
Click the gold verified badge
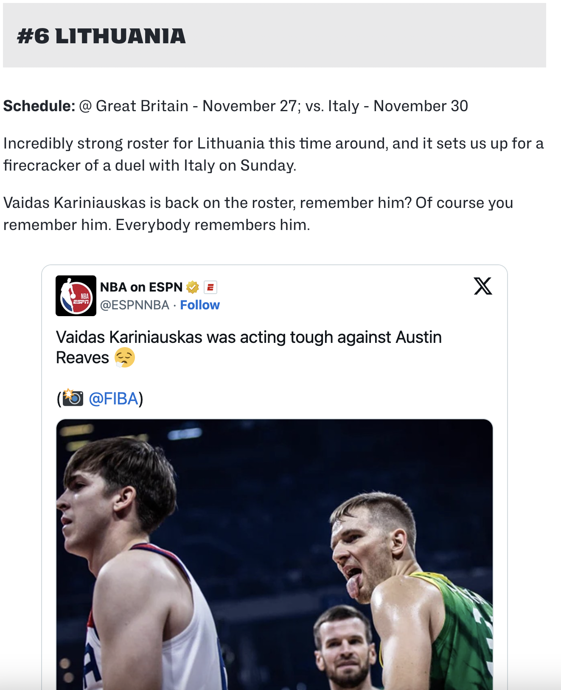[193, 287]
